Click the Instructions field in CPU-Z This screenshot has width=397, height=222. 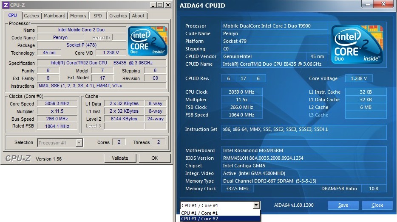[102, 86]
